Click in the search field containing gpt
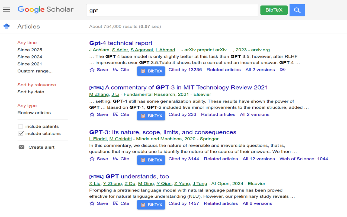Image resolution: width=347 pixels, height=217 pixels. click(x=172, y=10)
